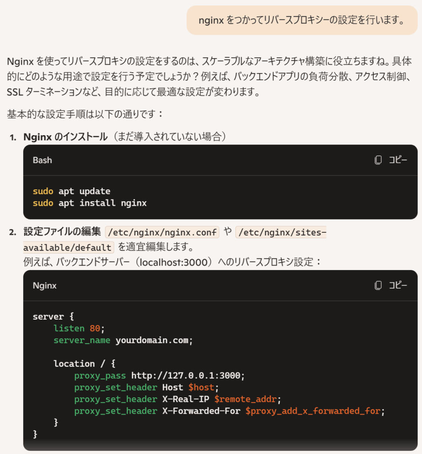
Task: Click the 'location / {' line
Action: 84,364
